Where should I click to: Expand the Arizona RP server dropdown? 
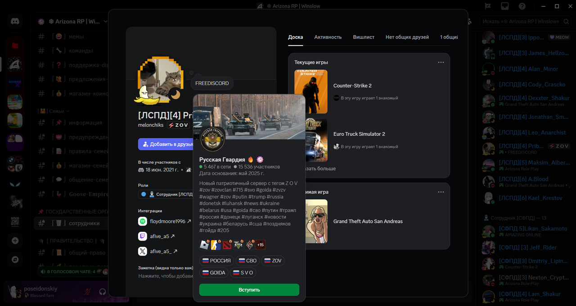pos(106,21)
